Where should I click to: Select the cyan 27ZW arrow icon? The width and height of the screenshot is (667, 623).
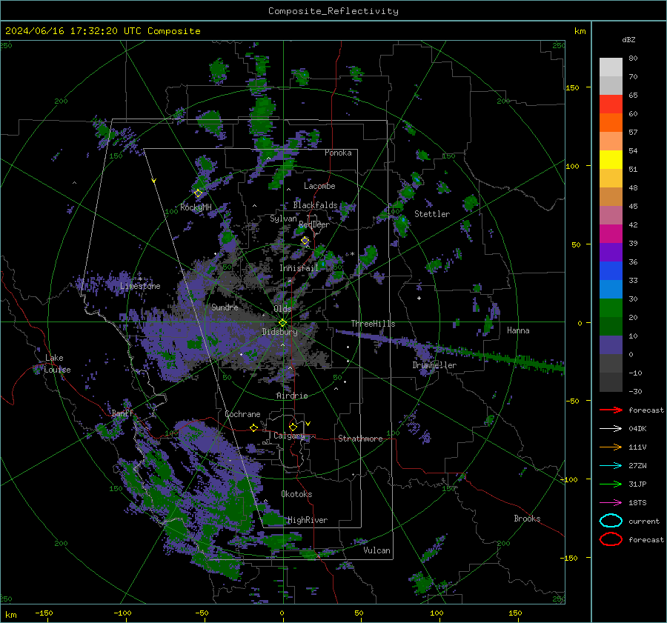click(x=611, y=466)
